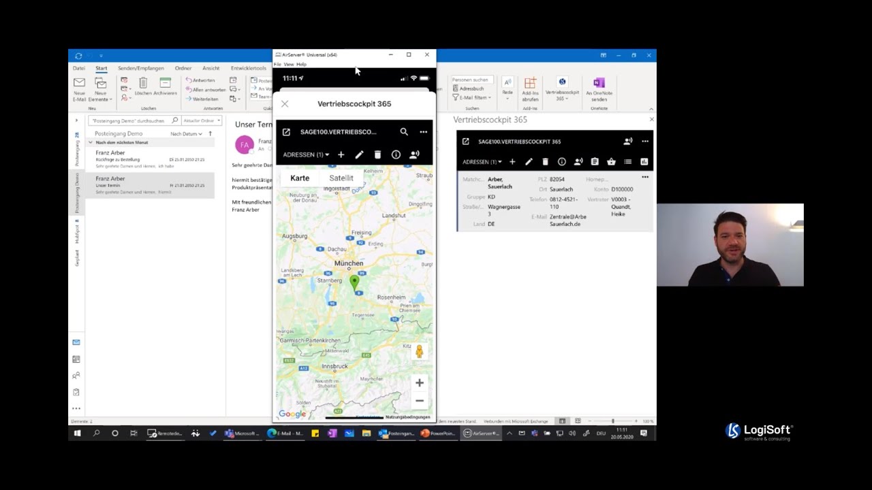Click the trash delete icon in phone toolbar
Screen dimensions: 872x490
coord(377,154)
